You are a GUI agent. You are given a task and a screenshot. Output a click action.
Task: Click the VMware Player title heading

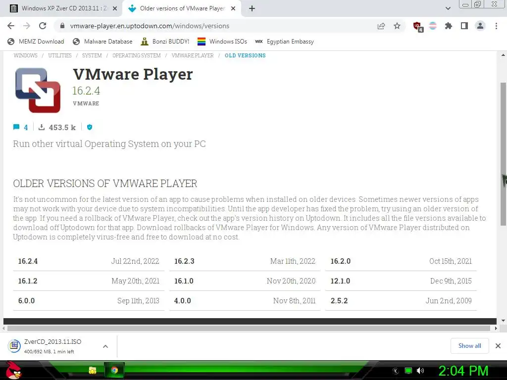pyautogui.click(x=133, y=74)
